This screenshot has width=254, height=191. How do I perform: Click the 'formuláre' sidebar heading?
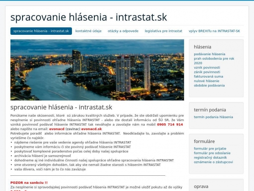pos(204,141)
